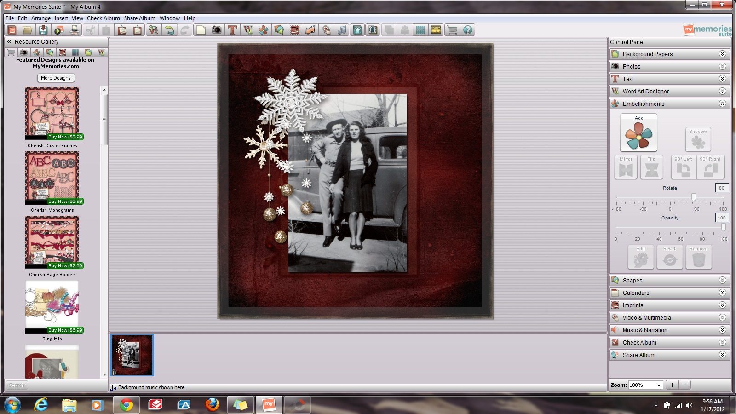736x414 pixels.
Task: Open the shopping cart toolbar icon
Action: pos(452,30)
